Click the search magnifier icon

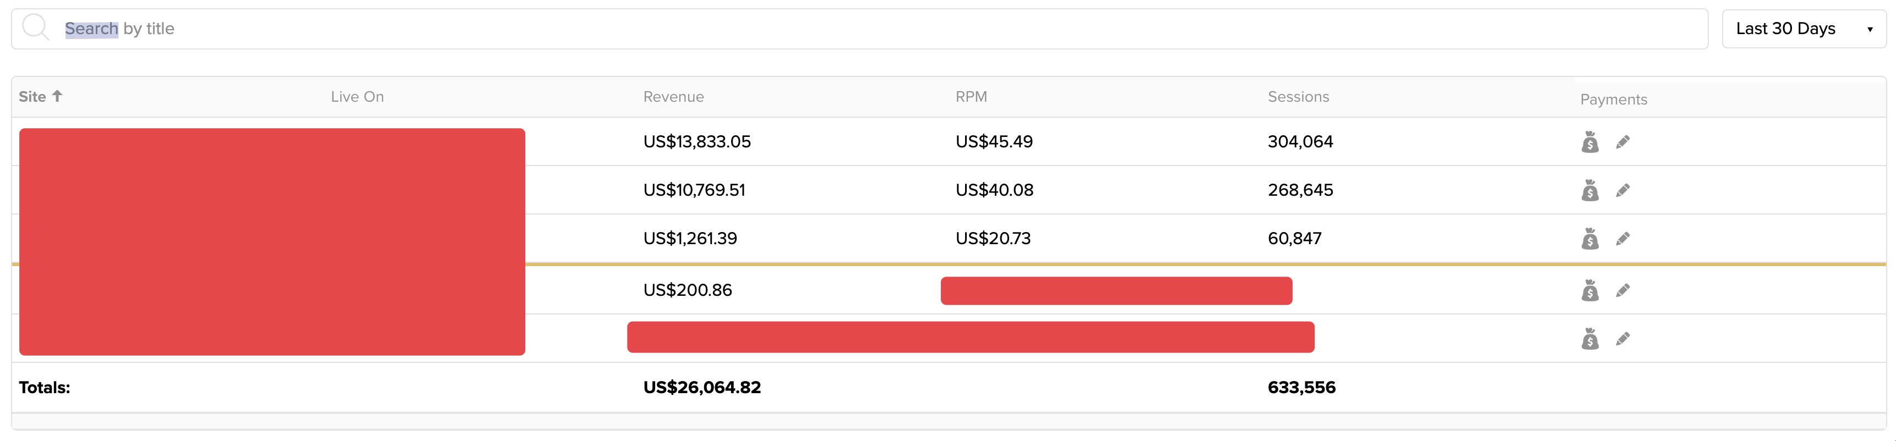(35, 28)
